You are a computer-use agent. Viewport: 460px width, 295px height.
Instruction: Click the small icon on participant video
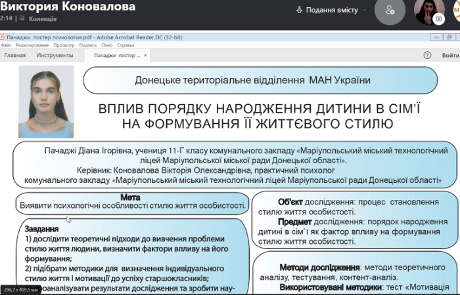(439, 19)
